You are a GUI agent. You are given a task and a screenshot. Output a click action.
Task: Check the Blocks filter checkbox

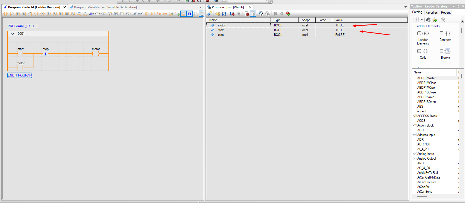point(441,51)
